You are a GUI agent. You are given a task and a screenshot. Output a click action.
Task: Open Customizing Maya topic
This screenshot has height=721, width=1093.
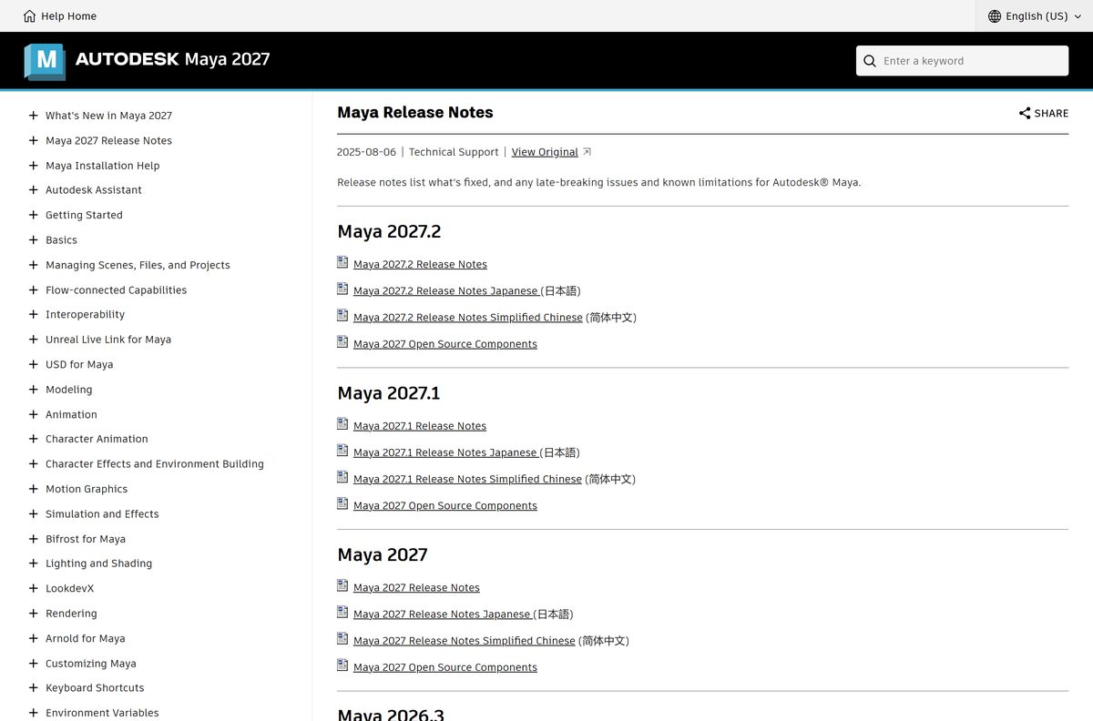pos(91,664)
